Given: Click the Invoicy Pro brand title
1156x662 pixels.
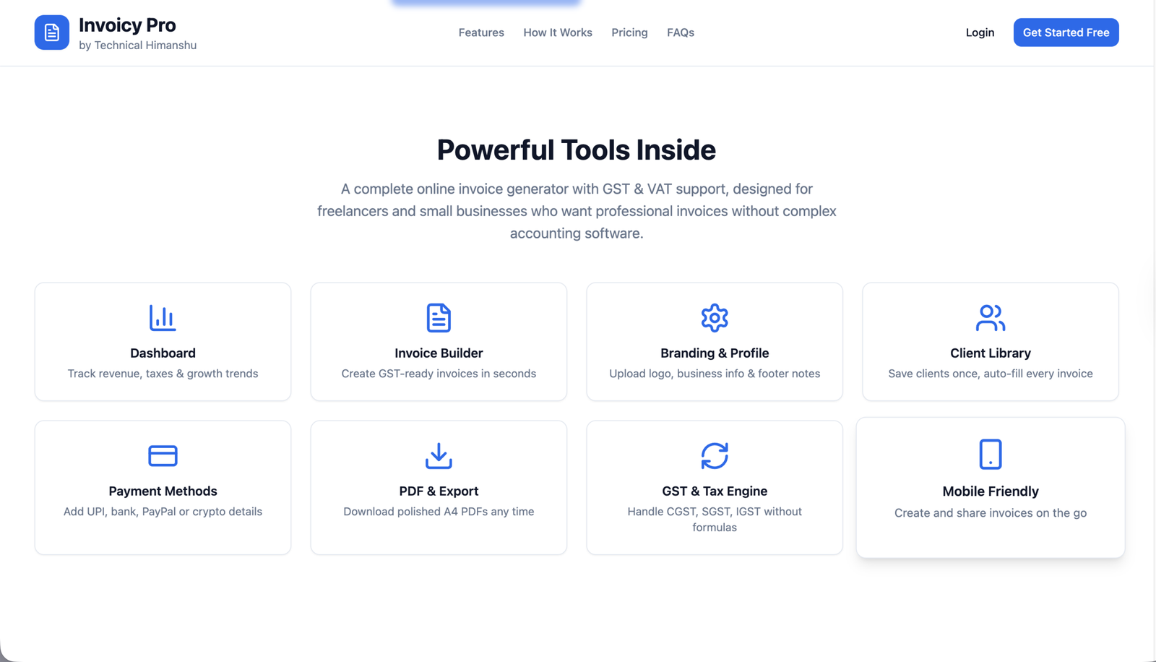Looking at the screenshot, I should [127, 25].
